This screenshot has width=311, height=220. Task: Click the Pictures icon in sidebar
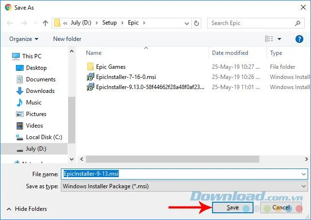click(19, 114)
